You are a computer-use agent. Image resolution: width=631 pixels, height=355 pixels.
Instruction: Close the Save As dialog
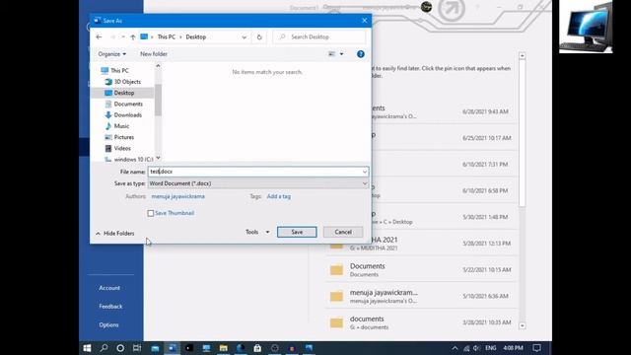pos(364,21)
